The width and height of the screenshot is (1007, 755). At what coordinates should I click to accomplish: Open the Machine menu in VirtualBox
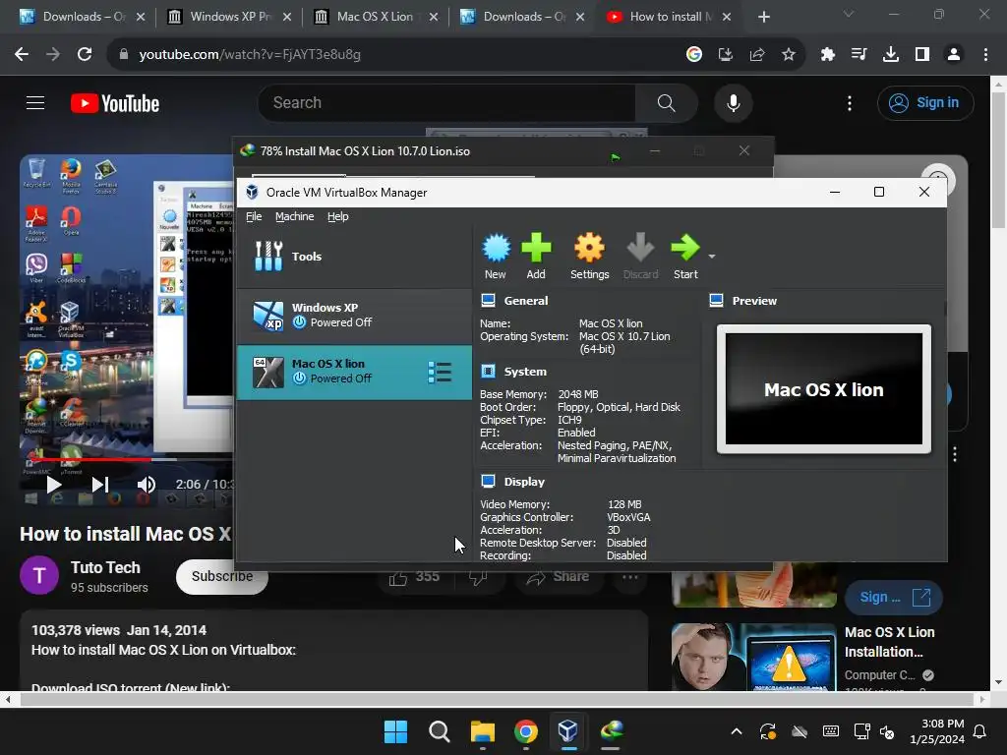(295, 216)
